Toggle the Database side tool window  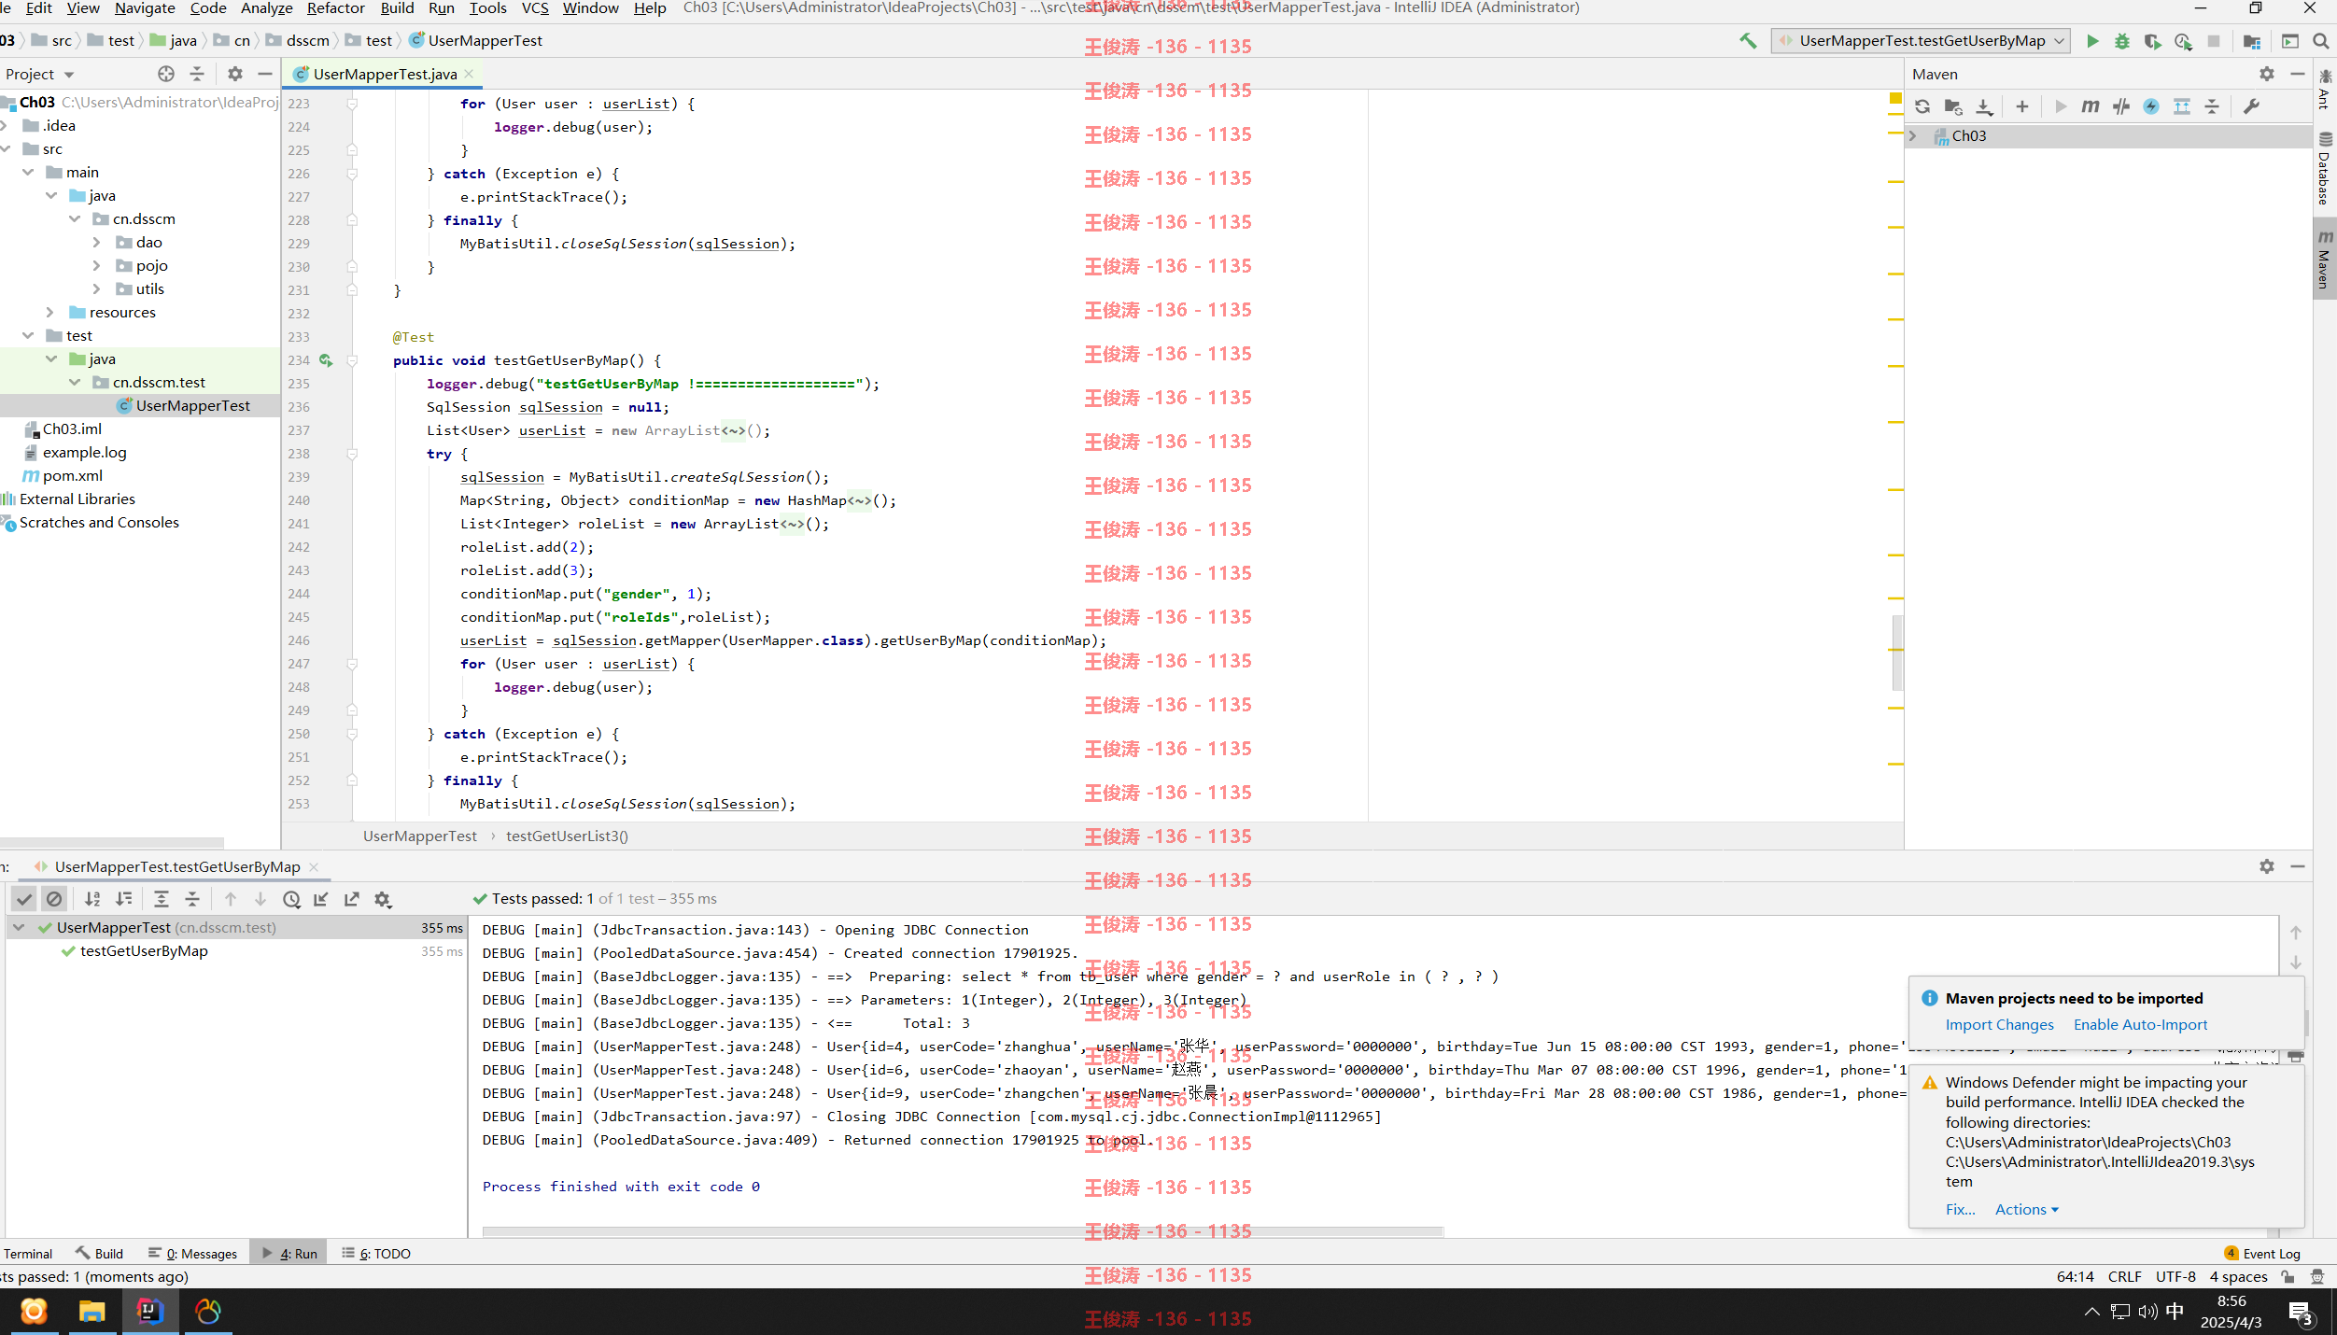[x=2325, y=169]
